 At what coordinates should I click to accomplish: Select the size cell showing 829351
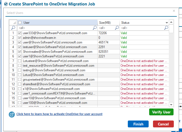[109, 52]
